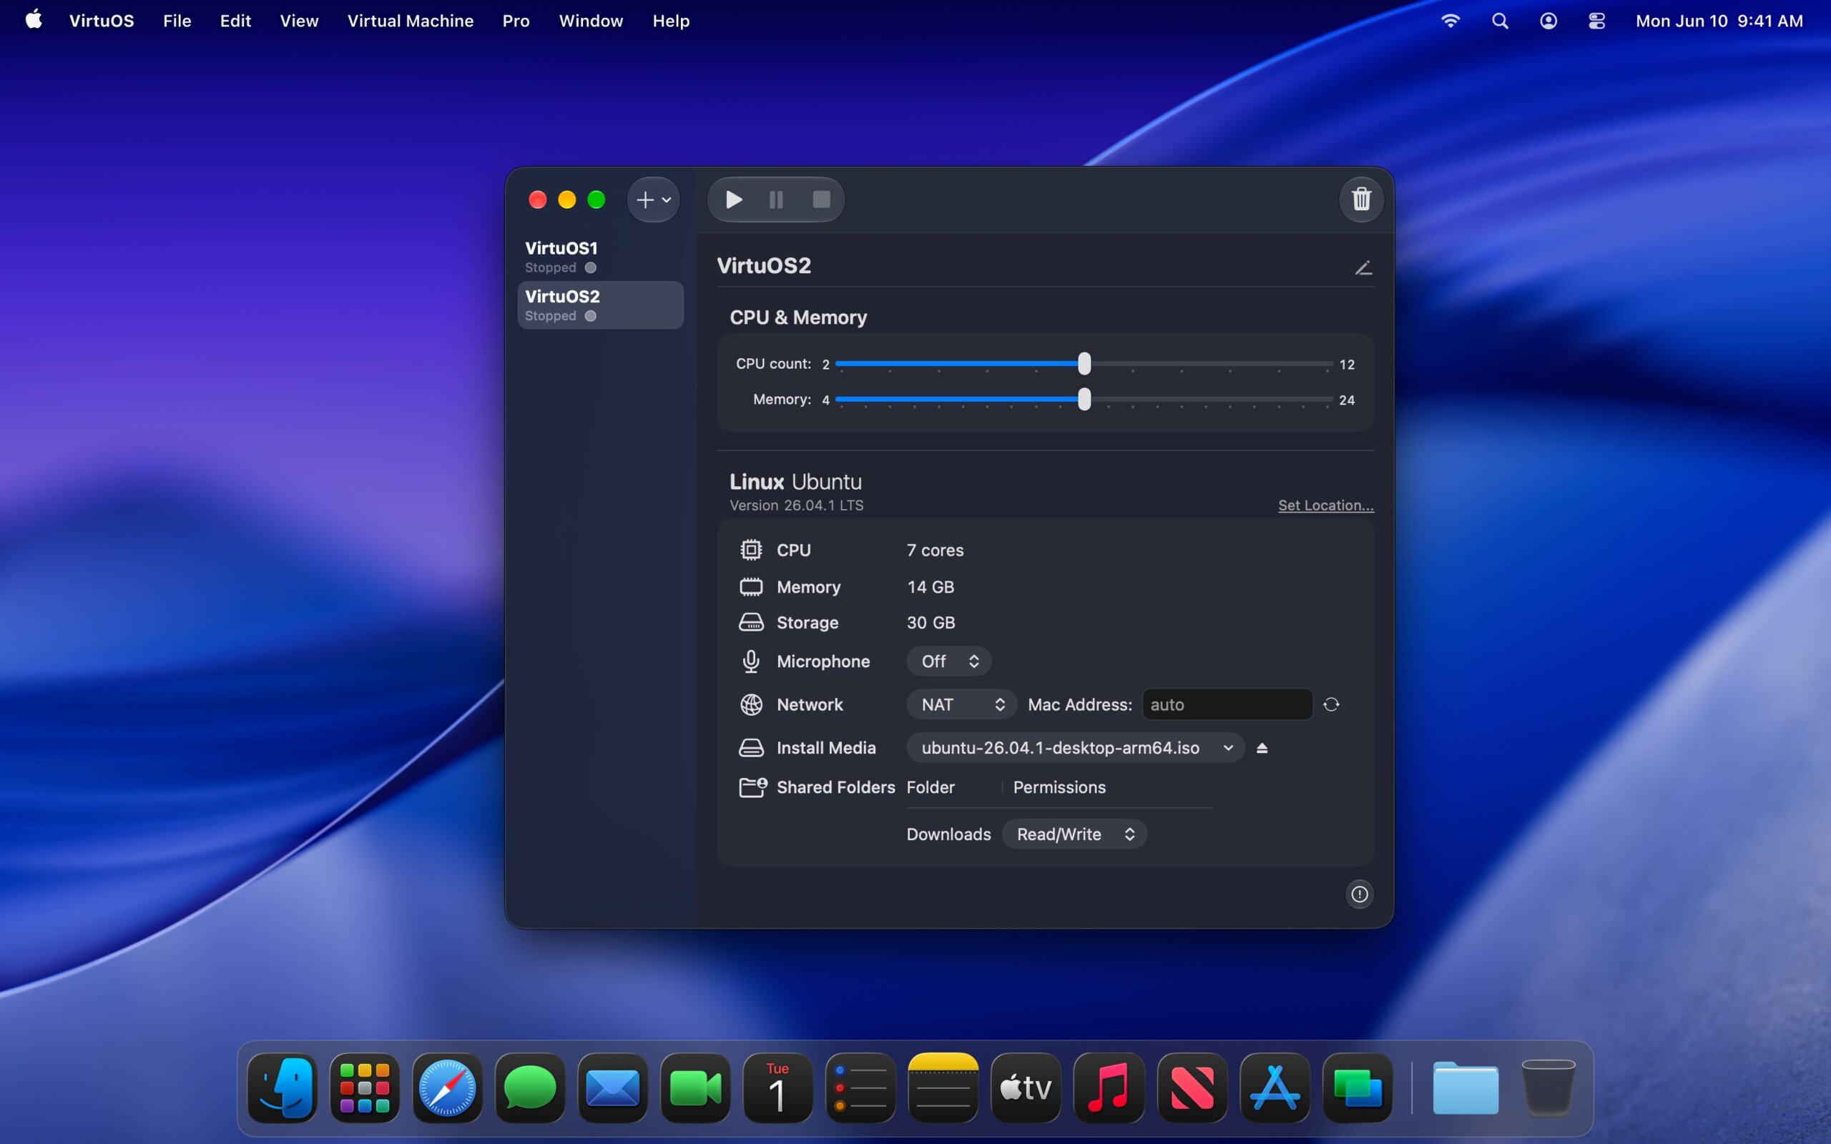Image resolution: width=1831 pixels, height=1144 pixels.
Task: Click the user account icon in menu bar
Action: pos(1548,21)
